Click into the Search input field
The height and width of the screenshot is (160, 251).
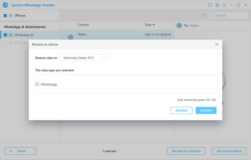pyautogui.click(x=228, y=15)
